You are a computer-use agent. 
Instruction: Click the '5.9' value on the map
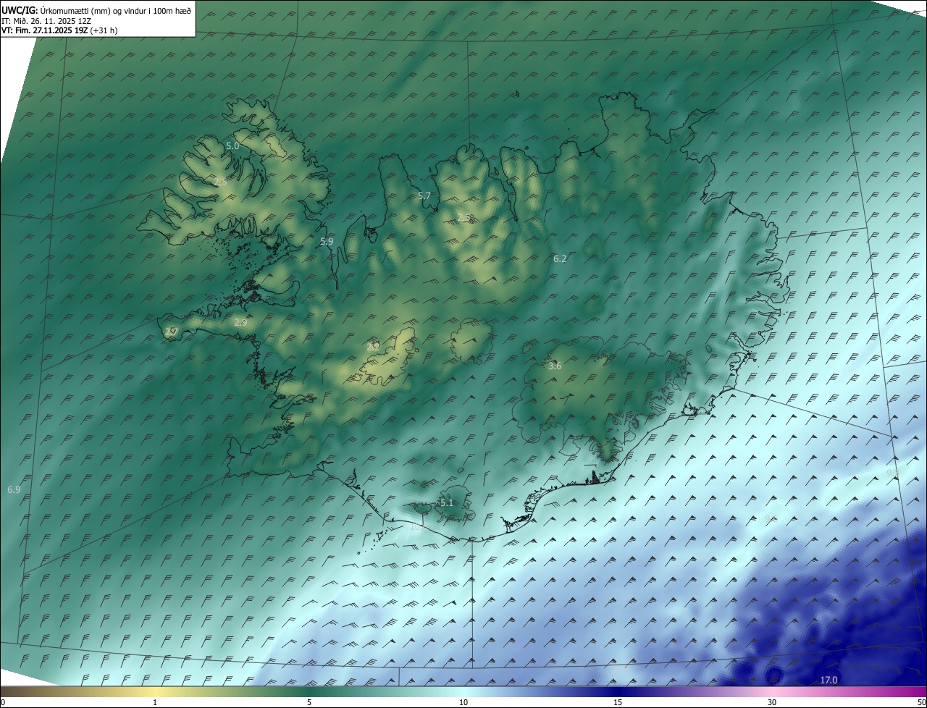[327, 242]
